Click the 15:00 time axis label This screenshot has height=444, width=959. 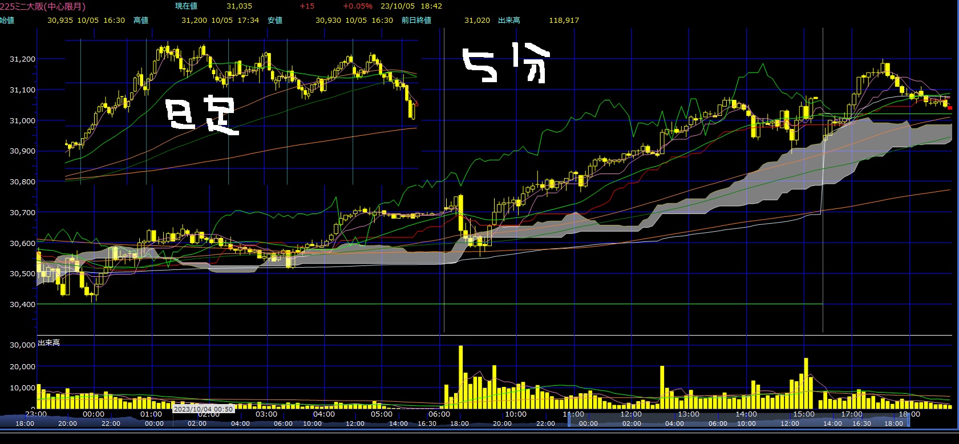click(x=803, y=414)
